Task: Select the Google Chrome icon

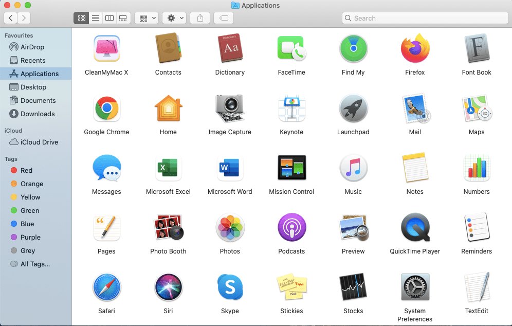Action: point(106,108)
